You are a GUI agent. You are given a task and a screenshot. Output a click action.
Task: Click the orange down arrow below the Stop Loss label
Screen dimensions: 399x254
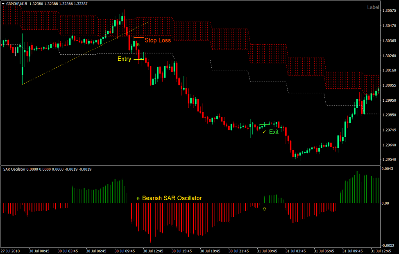(138, 45)
